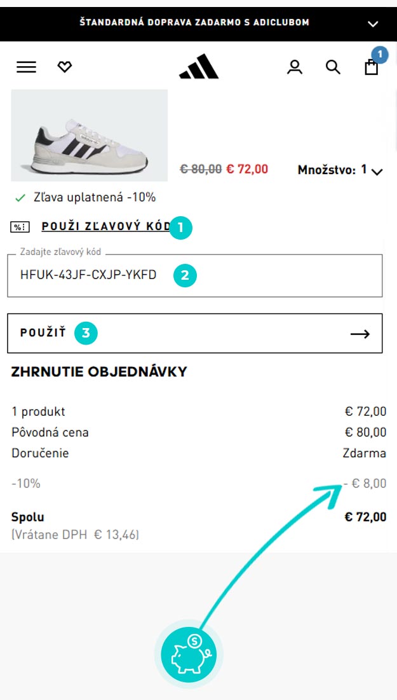Image resolution: width=397 pixels, height=700 pixels.
Task: Open the wishlist heart icon
Action: coord(65,67)
